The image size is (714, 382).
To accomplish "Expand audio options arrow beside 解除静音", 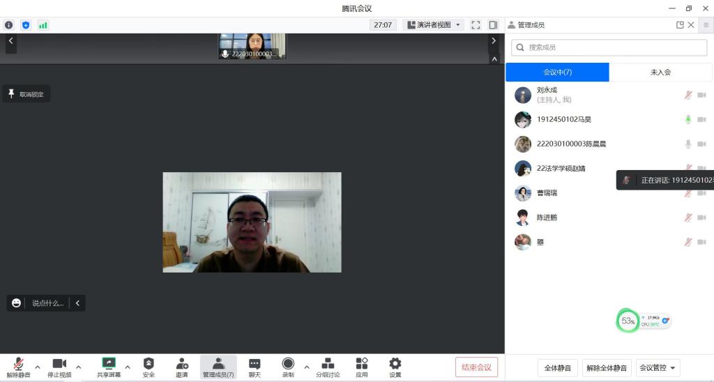I will (x=38, y=367).
